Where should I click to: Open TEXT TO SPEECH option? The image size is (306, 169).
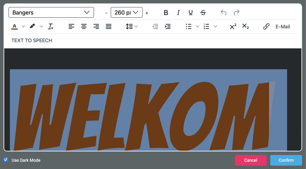coord(32,40)
